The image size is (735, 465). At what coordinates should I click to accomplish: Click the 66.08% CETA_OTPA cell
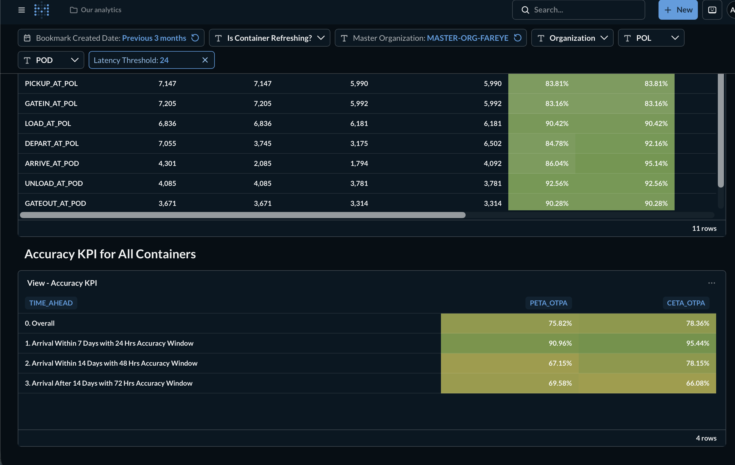(647, 383)
